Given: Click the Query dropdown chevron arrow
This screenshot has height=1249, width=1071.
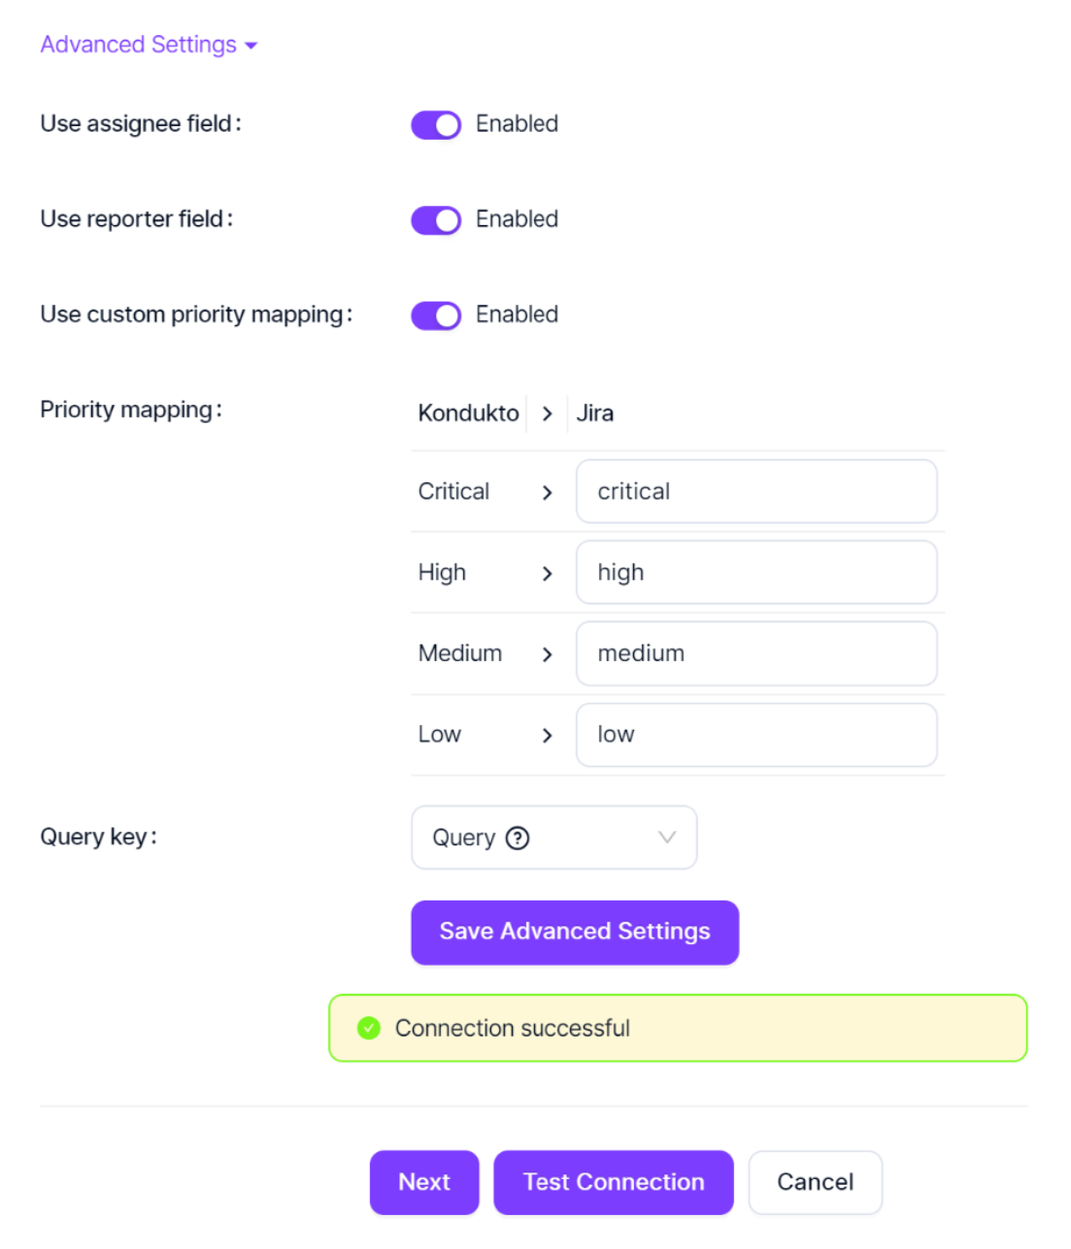Looking at the screenshot, I should click(667, 838).
